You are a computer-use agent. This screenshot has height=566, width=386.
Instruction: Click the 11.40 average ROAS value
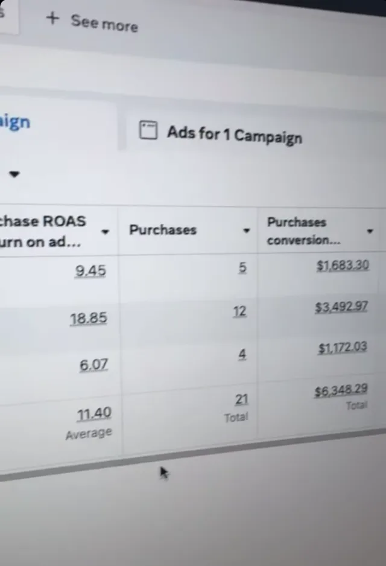point(94,414)
